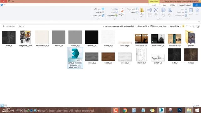Click the Windows Start button
The width and height of the screenshot is (201, 113).
click(x=197, y=110)
